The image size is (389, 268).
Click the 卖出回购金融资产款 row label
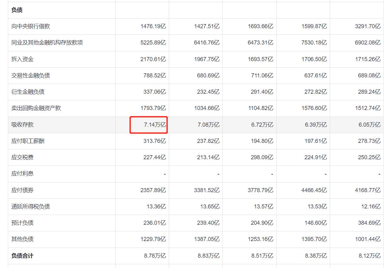[x=36, y=108]
